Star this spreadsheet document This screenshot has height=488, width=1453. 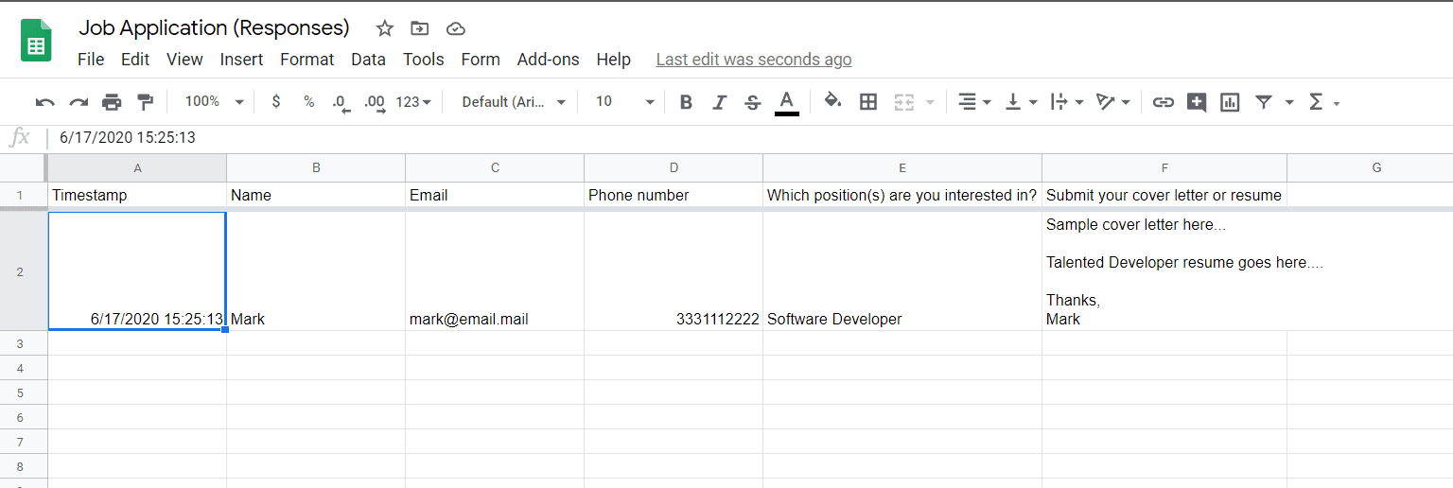coord(384,28)
